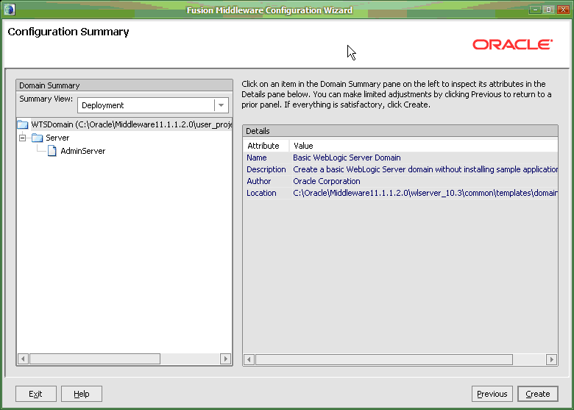Click the wizard icon in the title bar
Image resolution: width=574 pixels, height=410 pixels.
click(10, 9)
